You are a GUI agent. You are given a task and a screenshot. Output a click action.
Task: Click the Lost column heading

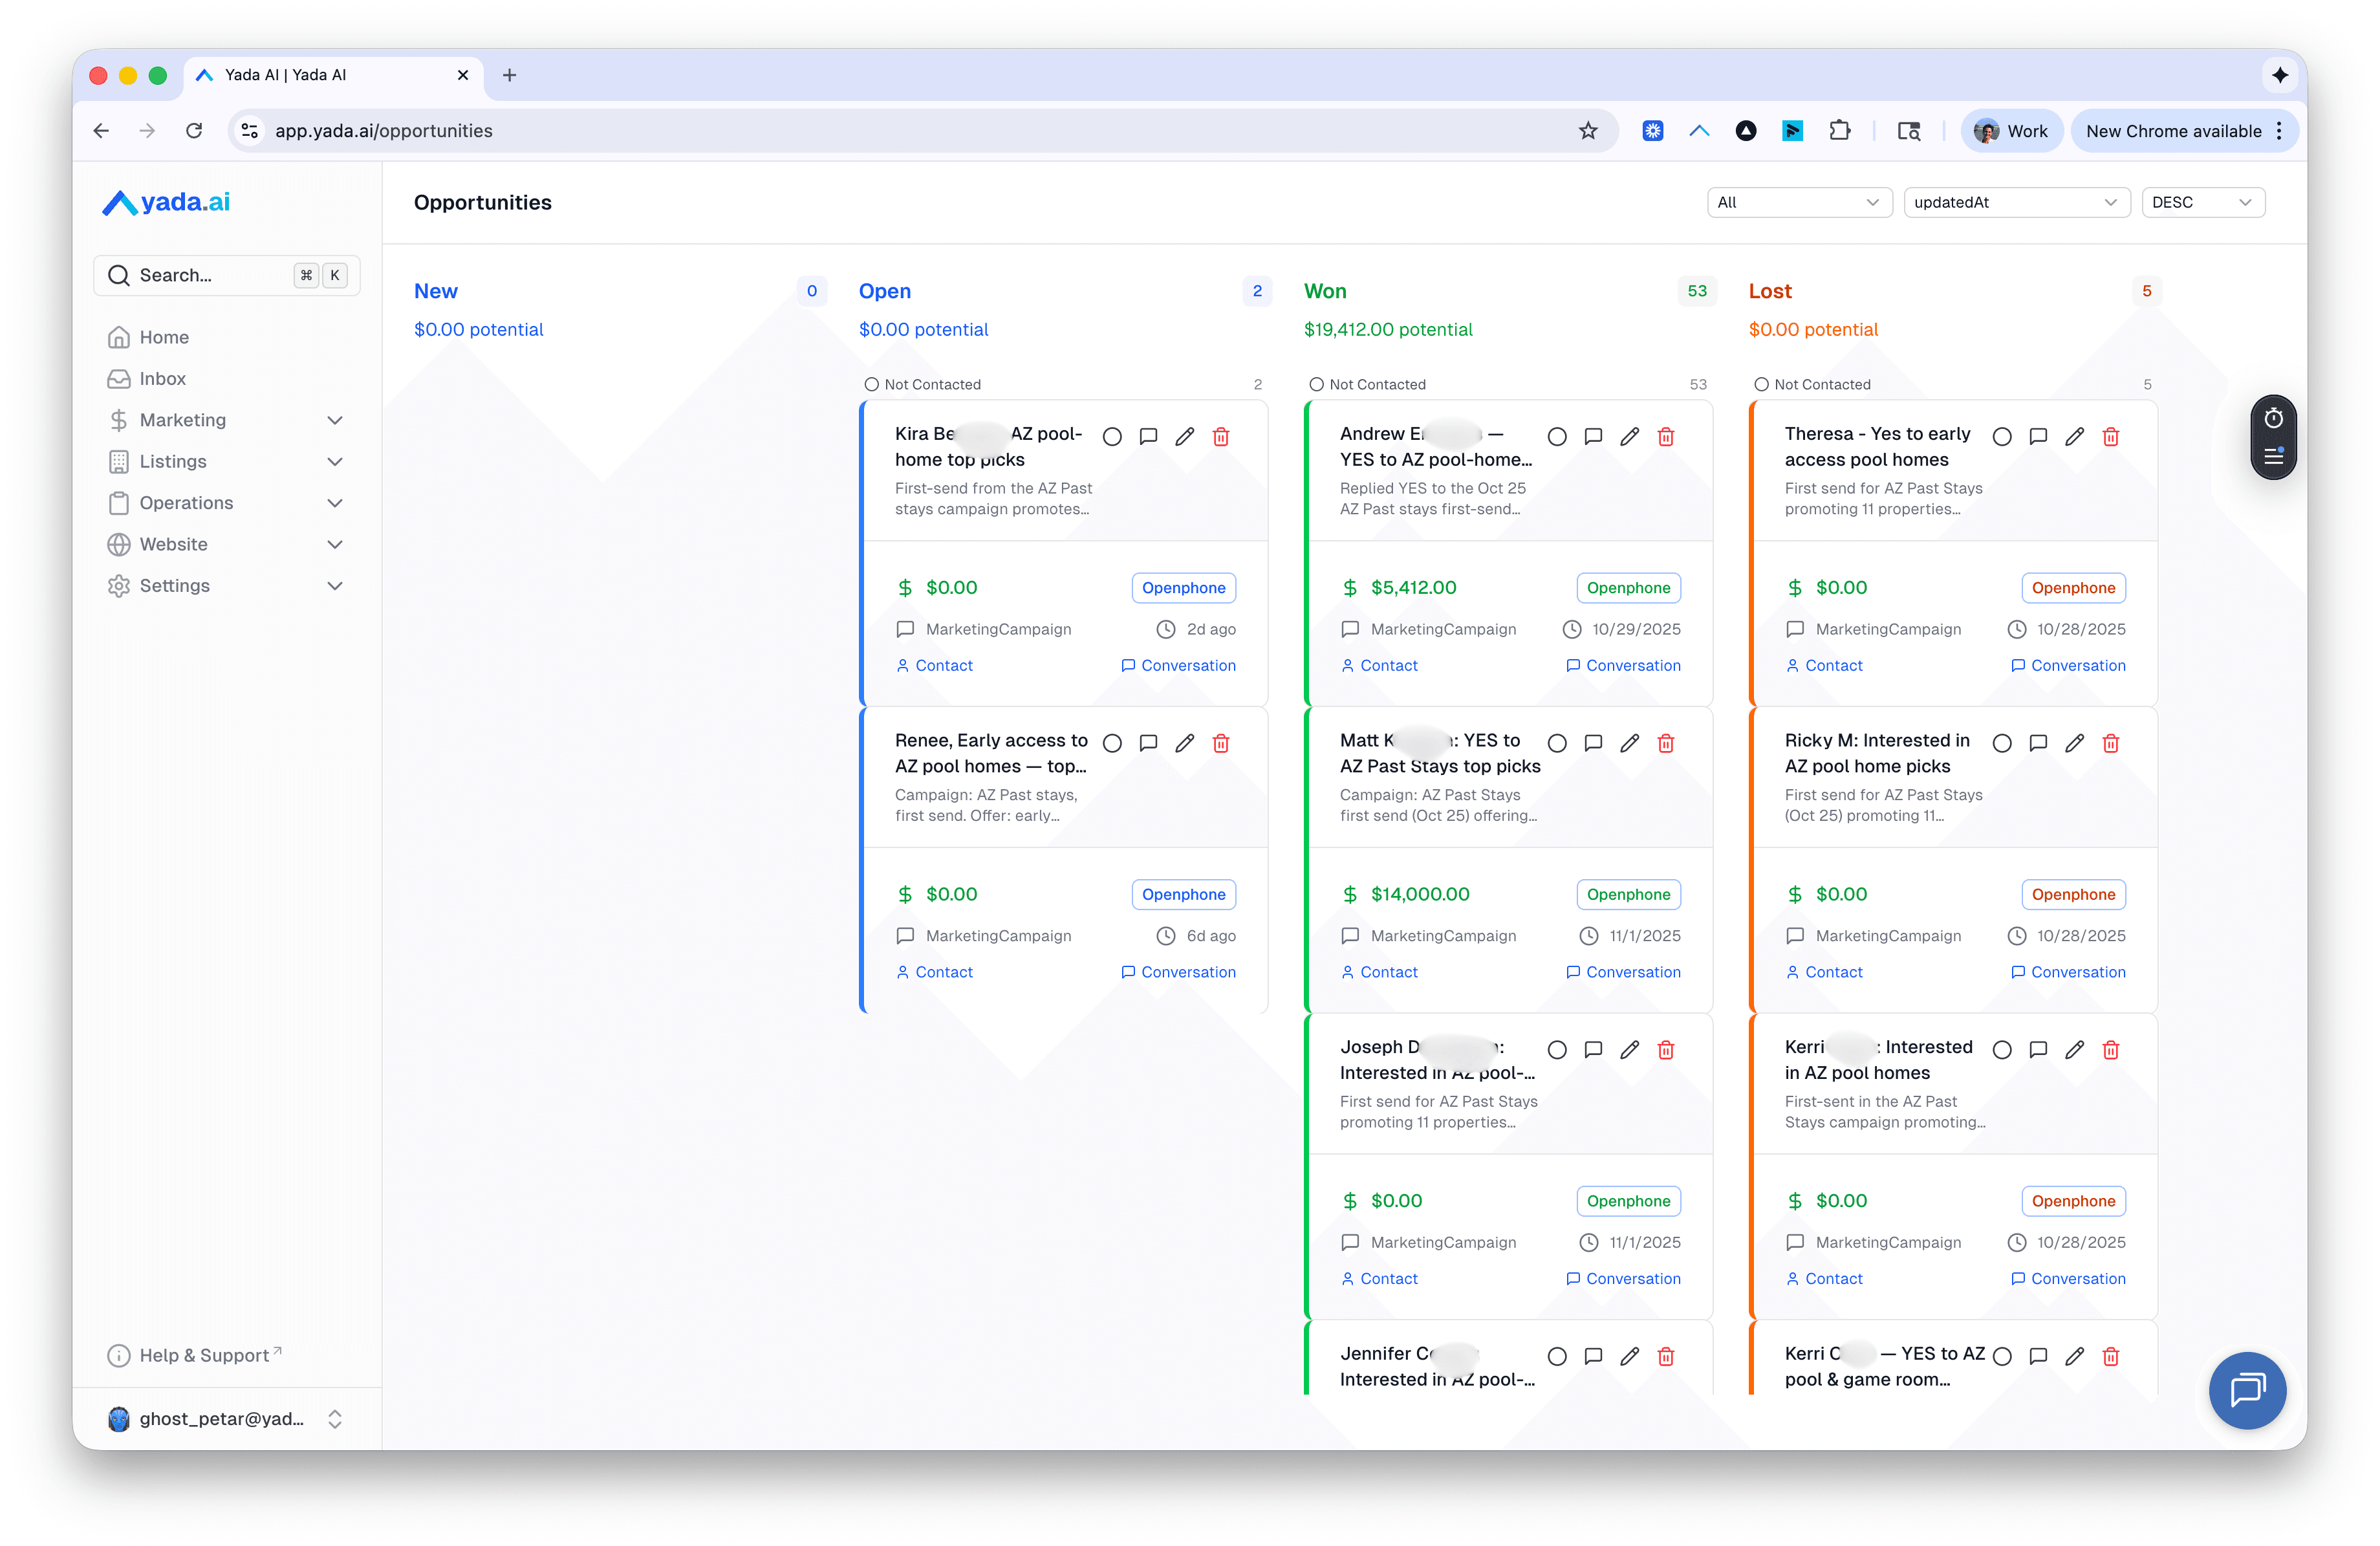[1770, 291]
